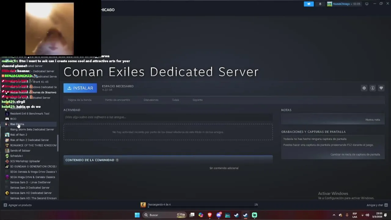Select Risk of Rain 2 Dedicated Server

tap(30, 140)
